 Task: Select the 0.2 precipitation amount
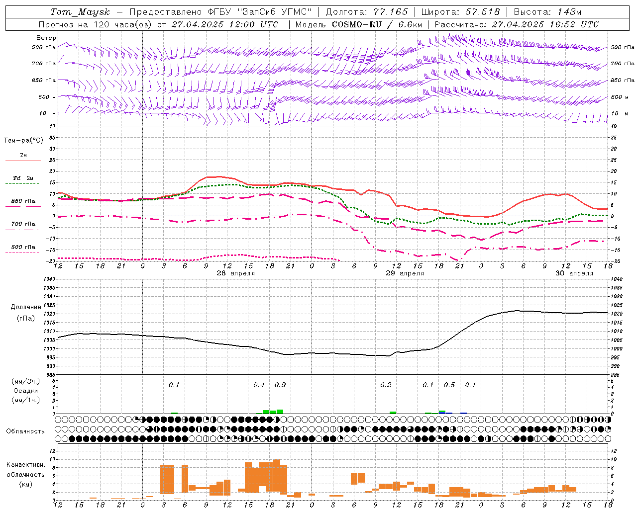(386, 385)
